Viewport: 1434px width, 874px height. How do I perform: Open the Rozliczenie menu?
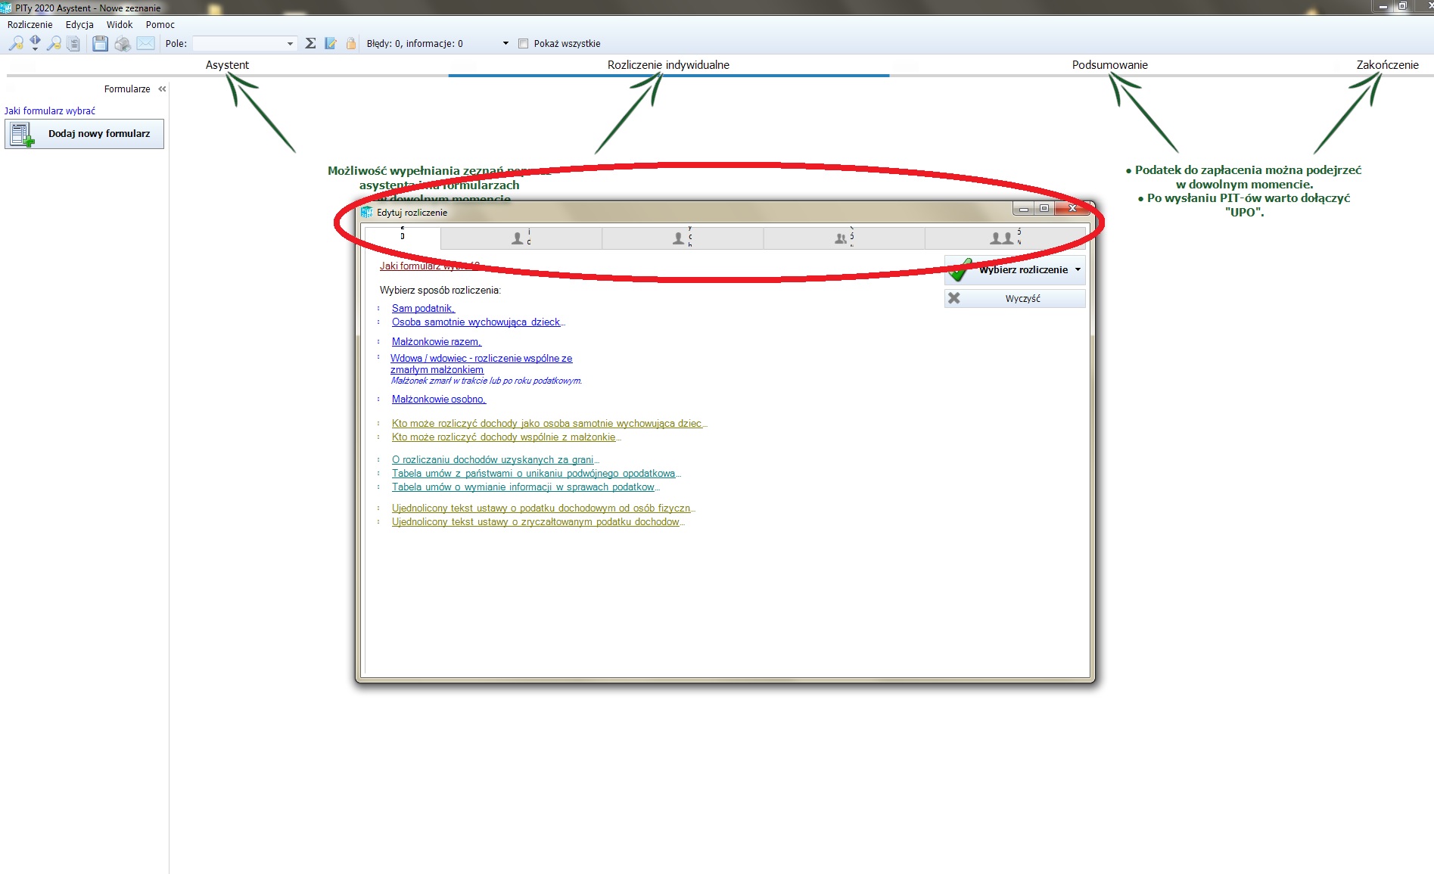pos(30,25)
